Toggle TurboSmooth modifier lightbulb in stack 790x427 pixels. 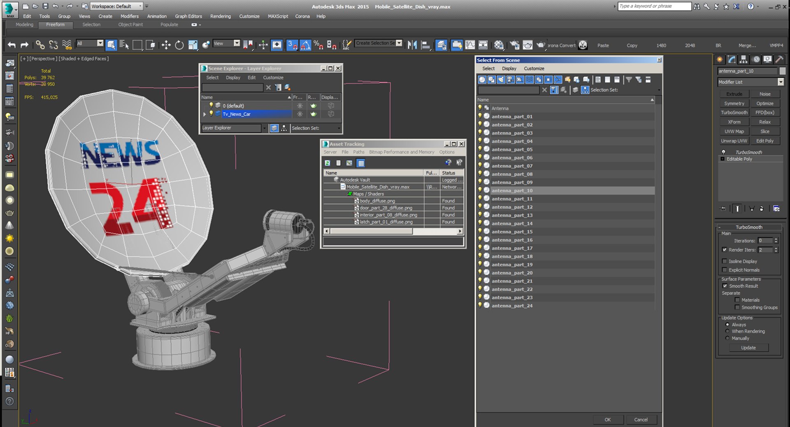pyautogui.click(x=723, y=152)
